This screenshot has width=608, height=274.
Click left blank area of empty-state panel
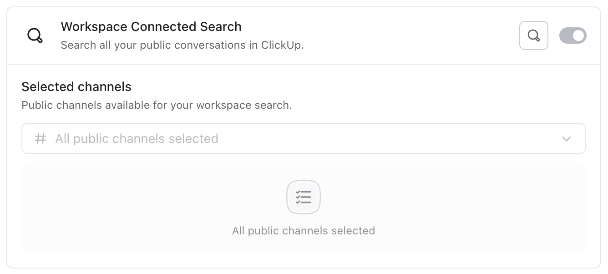coord(114,207)
